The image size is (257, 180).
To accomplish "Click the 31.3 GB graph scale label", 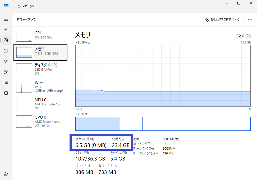I will [246, 42].
